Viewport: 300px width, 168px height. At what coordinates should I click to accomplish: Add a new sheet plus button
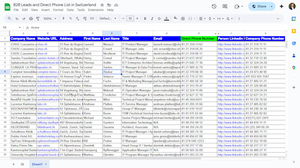14,164
